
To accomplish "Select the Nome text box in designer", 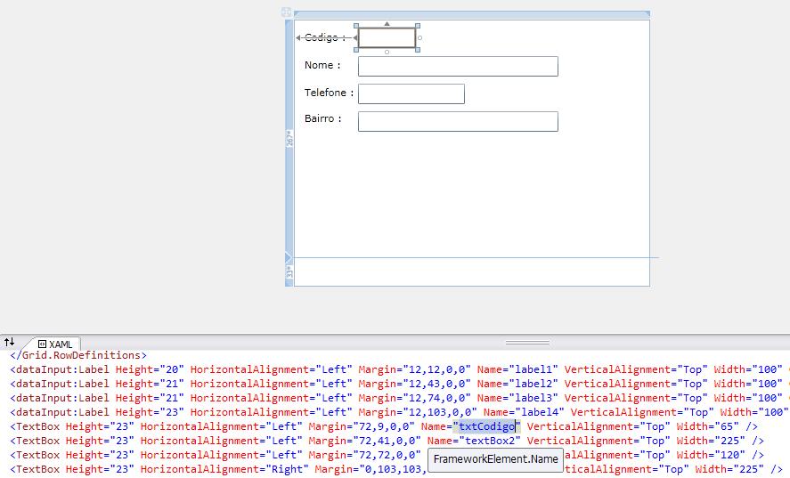I will [x=458, y=67].
